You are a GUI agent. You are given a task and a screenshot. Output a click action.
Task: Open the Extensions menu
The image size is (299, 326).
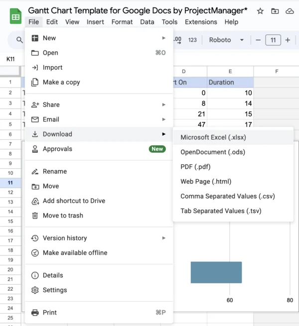(x=201, y=22)
